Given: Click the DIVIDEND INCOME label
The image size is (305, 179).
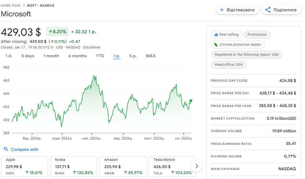Looking at the screenshot, I should (226, 156).
